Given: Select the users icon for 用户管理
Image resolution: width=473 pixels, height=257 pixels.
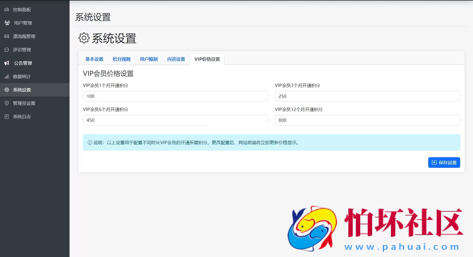Looking at the screenshot, I should point(7,23).
